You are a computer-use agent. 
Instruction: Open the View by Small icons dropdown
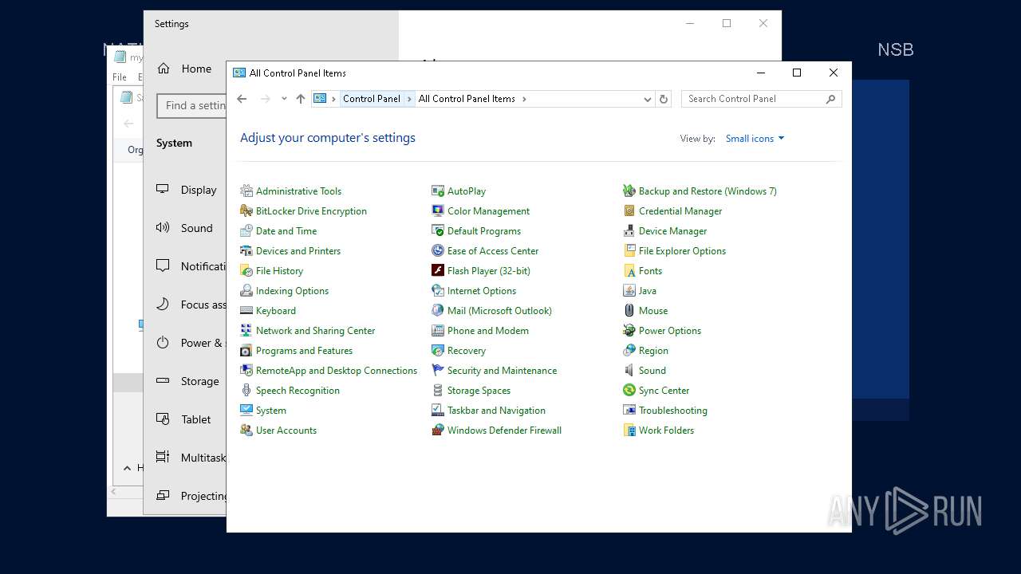coord(755,139)
